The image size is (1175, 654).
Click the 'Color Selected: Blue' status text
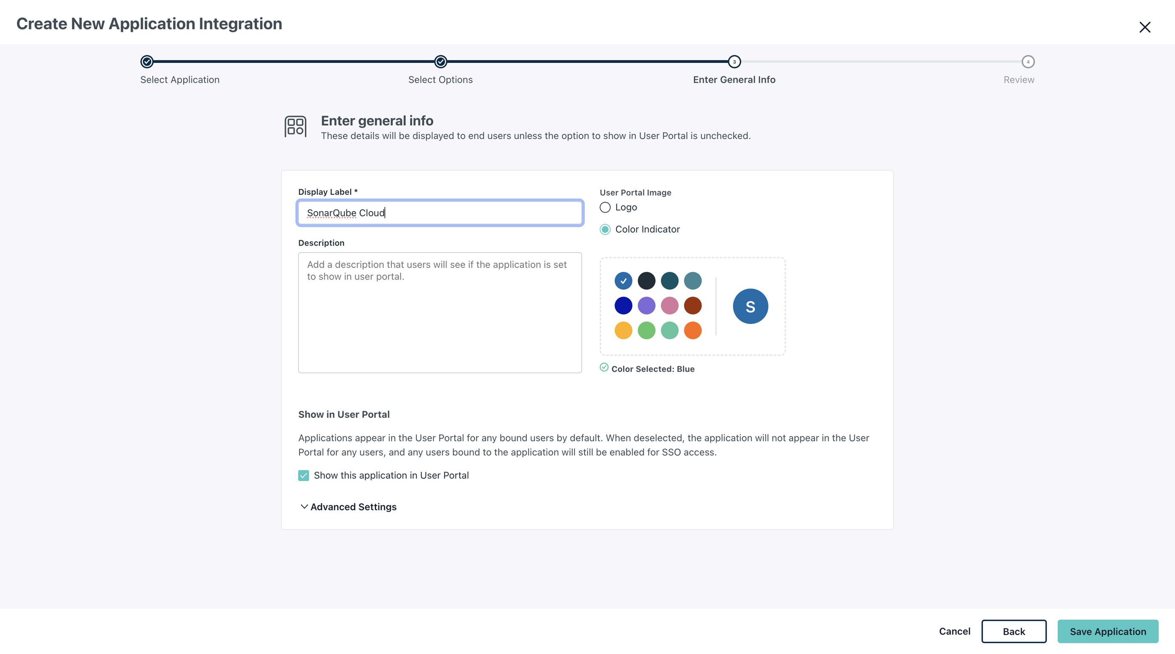[653, 369]
